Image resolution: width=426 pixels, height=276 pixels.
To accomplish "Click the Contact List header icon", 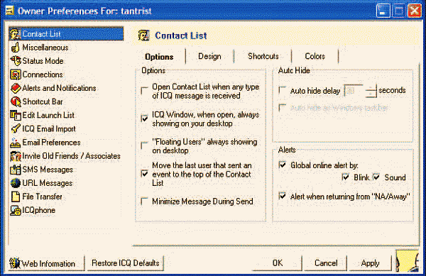I will click(x=143, y=35).
